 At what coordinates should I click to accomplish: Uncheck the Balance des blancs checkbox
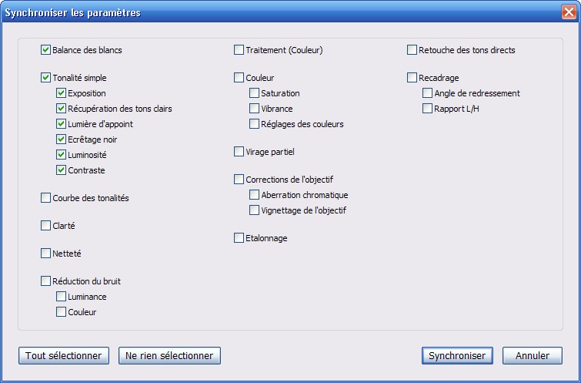click(45, 50)
